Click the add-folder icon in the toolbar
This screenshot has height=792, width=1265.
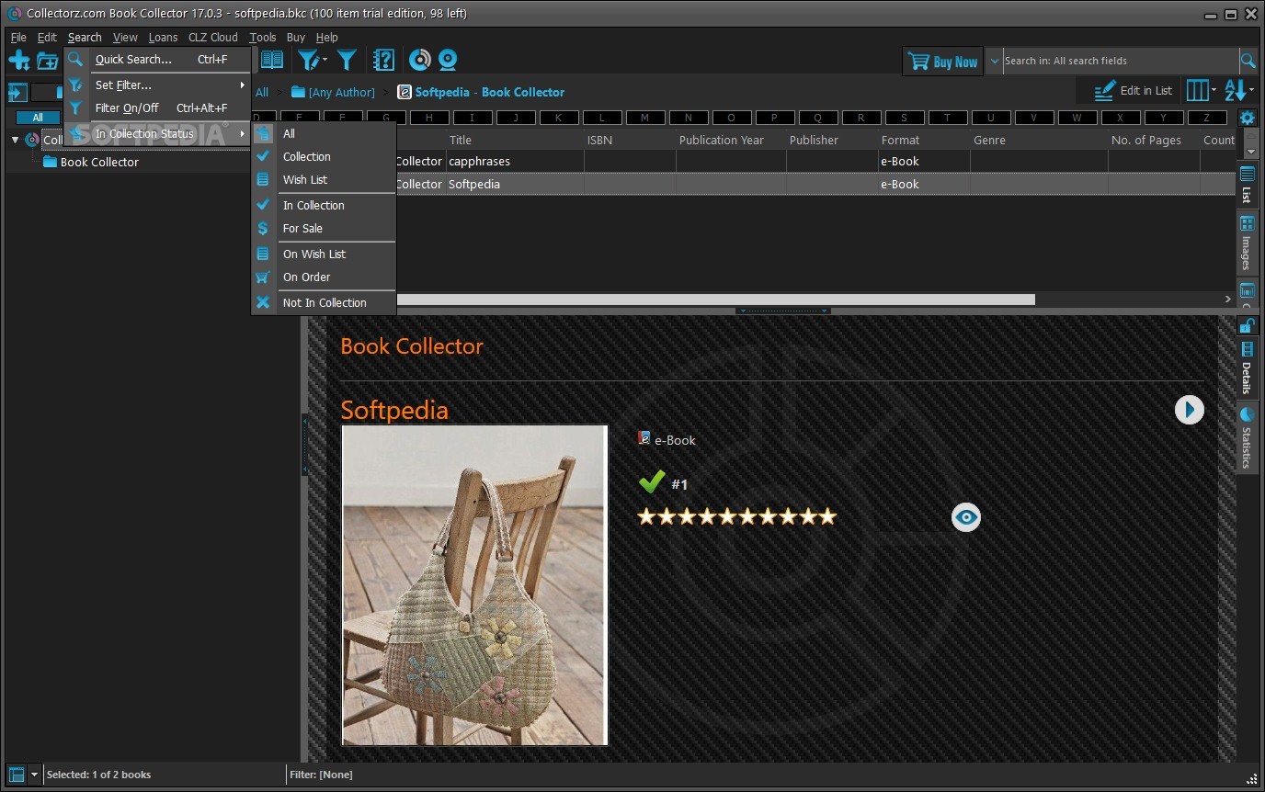(x=47, y=62)
